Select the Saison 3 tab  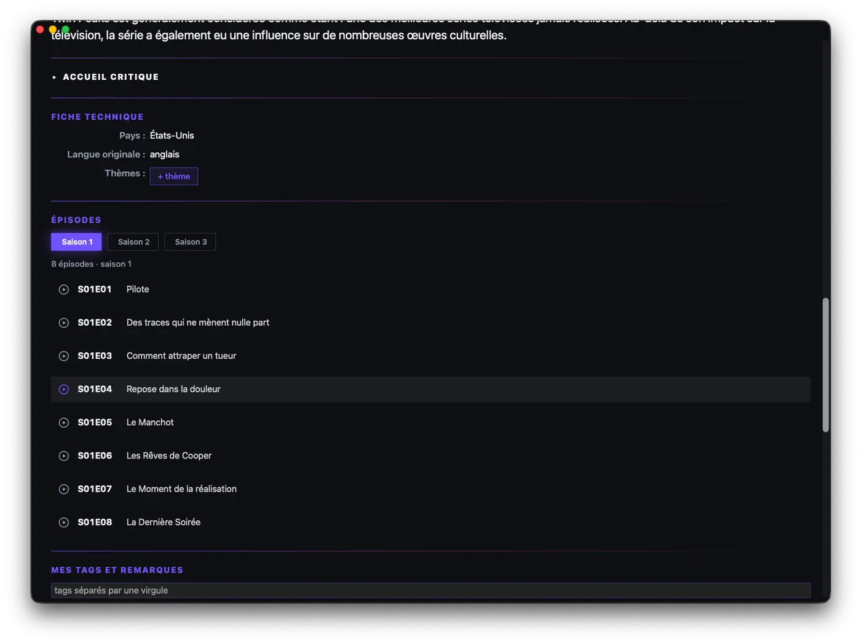(191, 241)
